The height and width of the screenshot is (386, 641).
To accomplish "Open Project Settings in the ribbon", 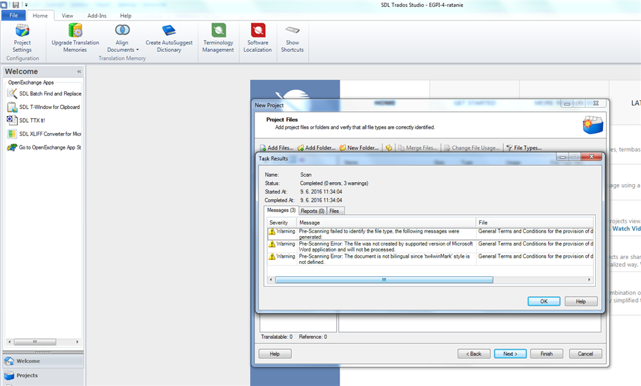I will click(x=22, y=38).
